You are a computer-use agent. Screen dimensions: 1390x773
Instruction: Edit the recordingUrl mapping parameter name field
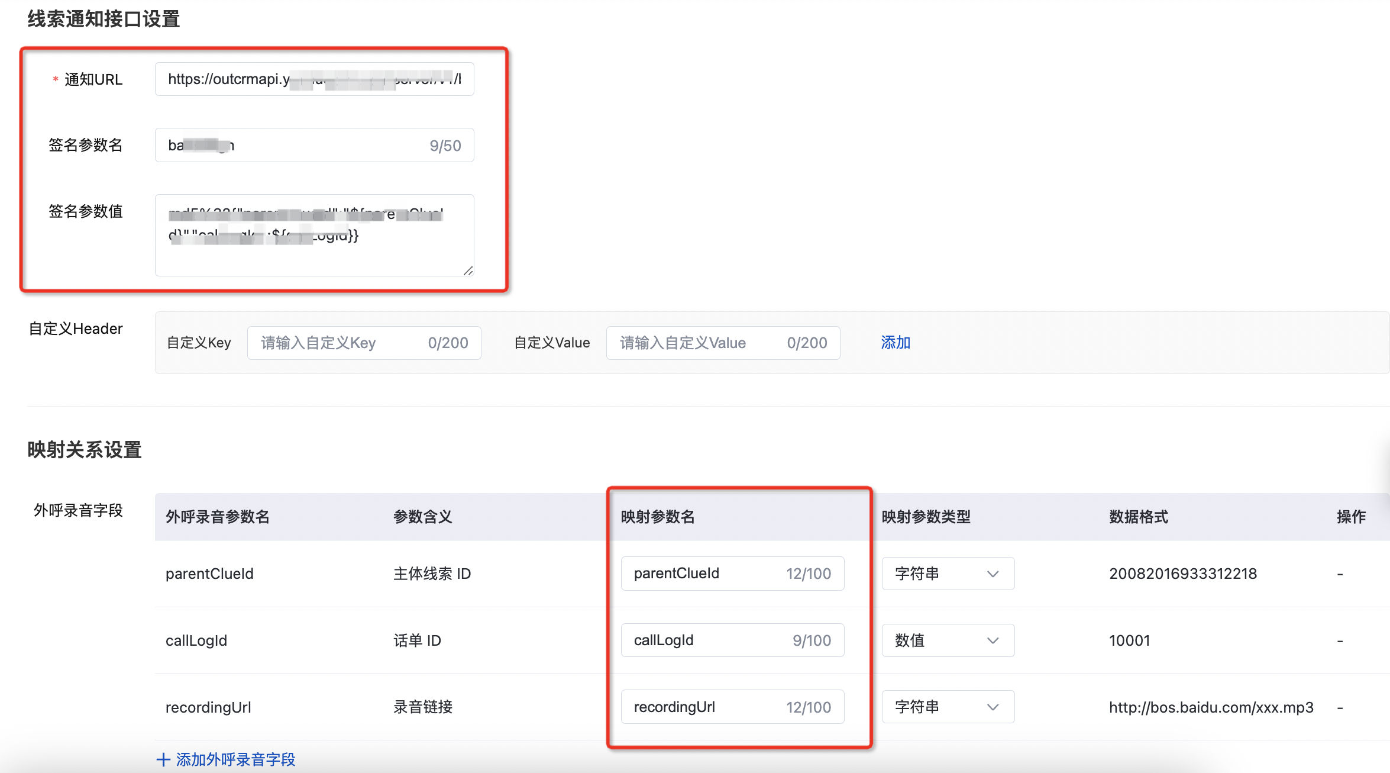click(732, 707)
